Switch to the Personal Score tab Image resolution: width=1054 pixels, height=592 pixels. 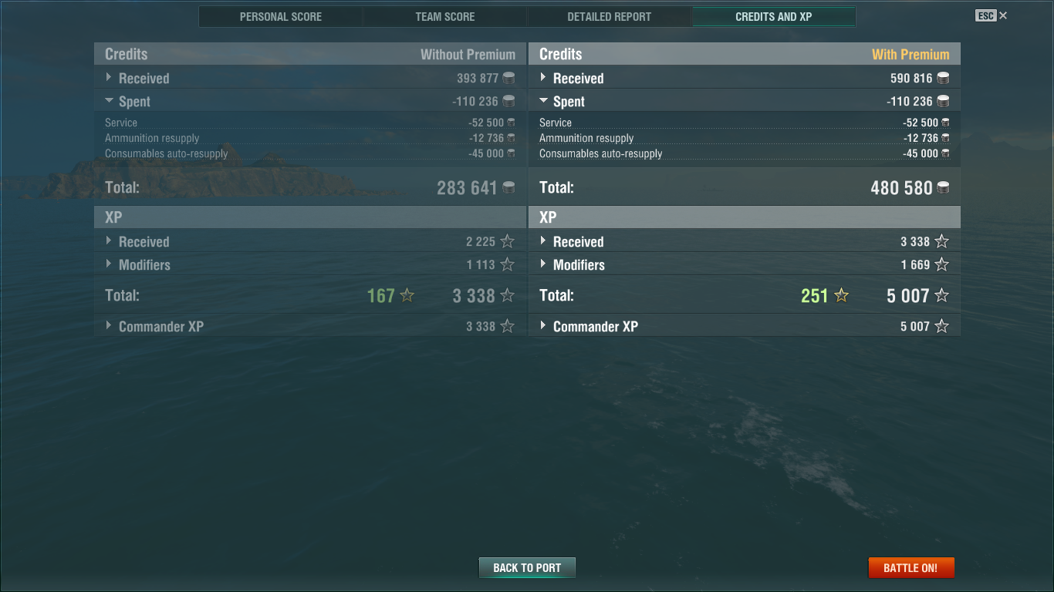pyautogui.click(x=281, y=17)
